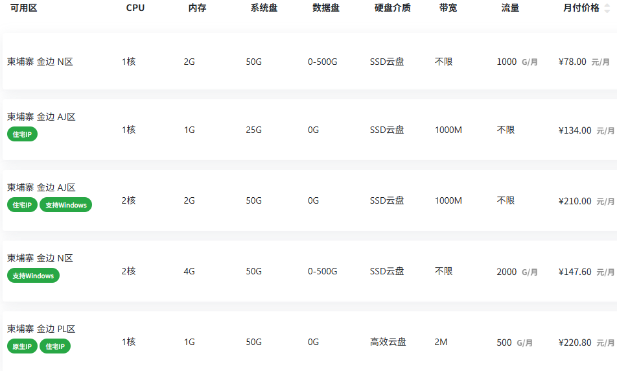Open the 柬埔寨 金边 PL区 plan name
The height and width of the screenshot is (371, 617).
(x=41, y=329)
